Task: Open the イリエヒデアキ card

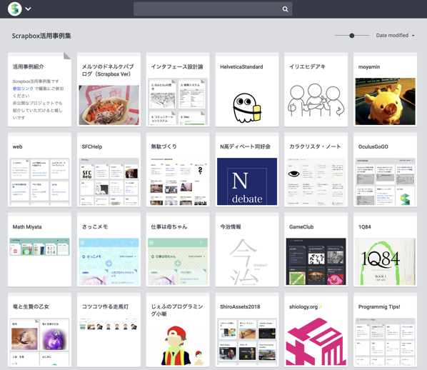Action: click(316, 89)
